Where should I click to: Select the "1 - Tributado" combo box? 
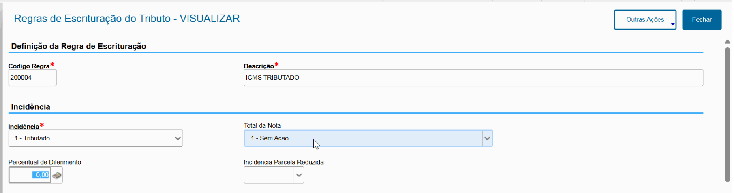click(91, 138)
